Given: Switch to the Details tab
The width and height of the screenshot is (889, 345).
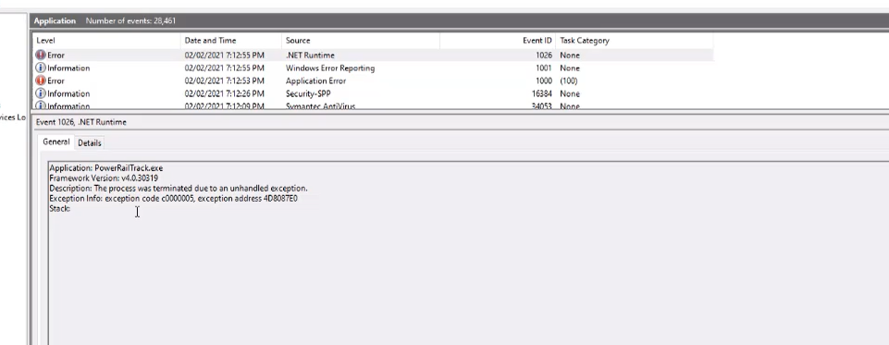Looking at the screenshot, I should tap(90, 142).
